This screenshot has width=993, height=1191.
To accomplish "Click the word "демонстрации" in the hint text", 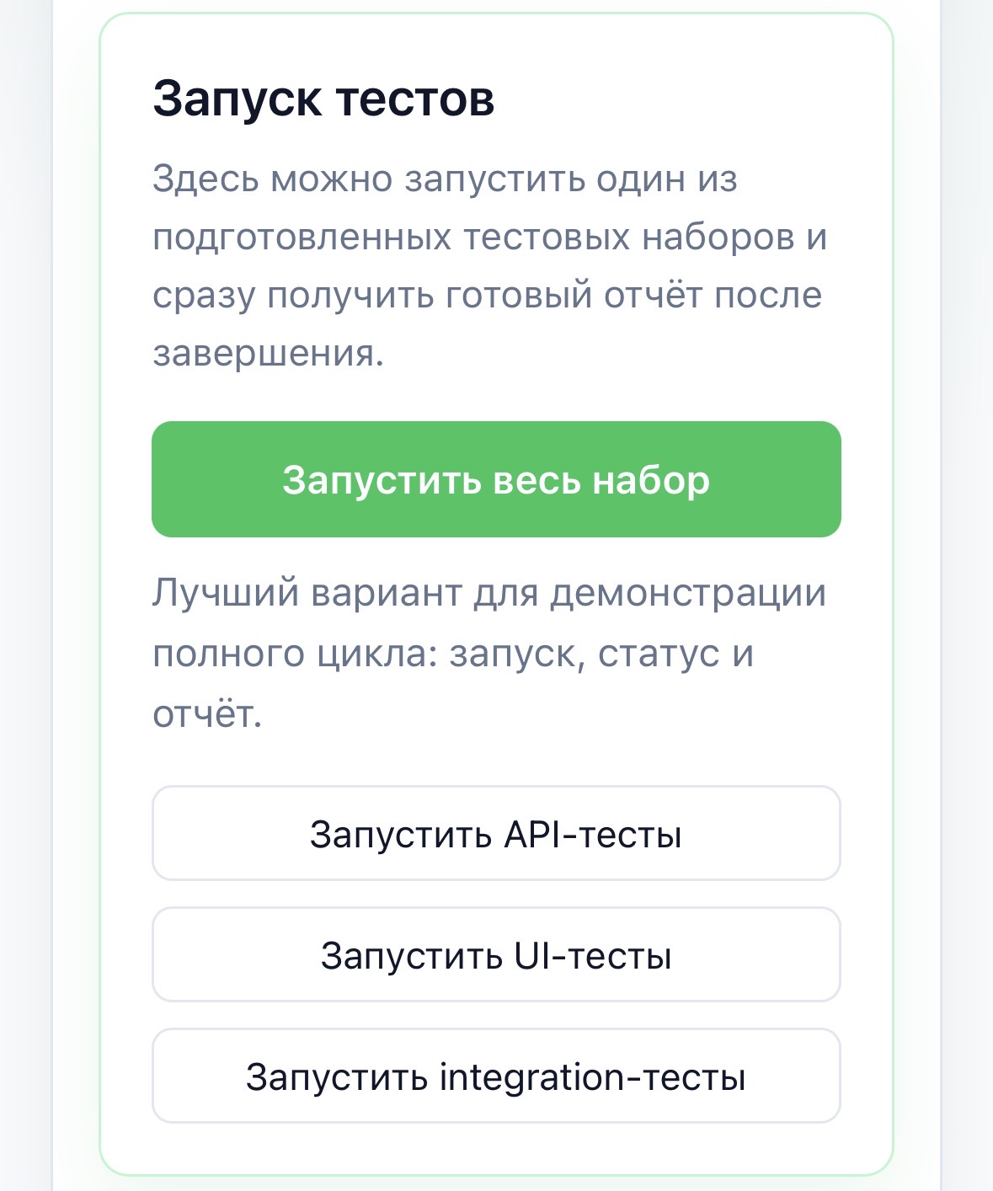I will (688, 593).
